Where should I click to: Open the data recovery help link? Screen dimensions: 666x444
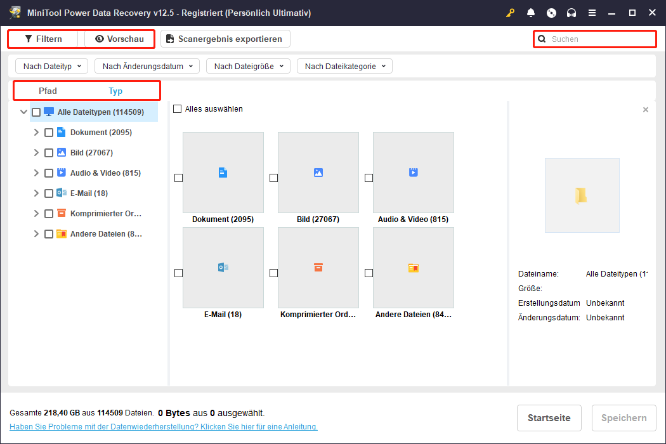pyautogui.click(x=164, y=427)
